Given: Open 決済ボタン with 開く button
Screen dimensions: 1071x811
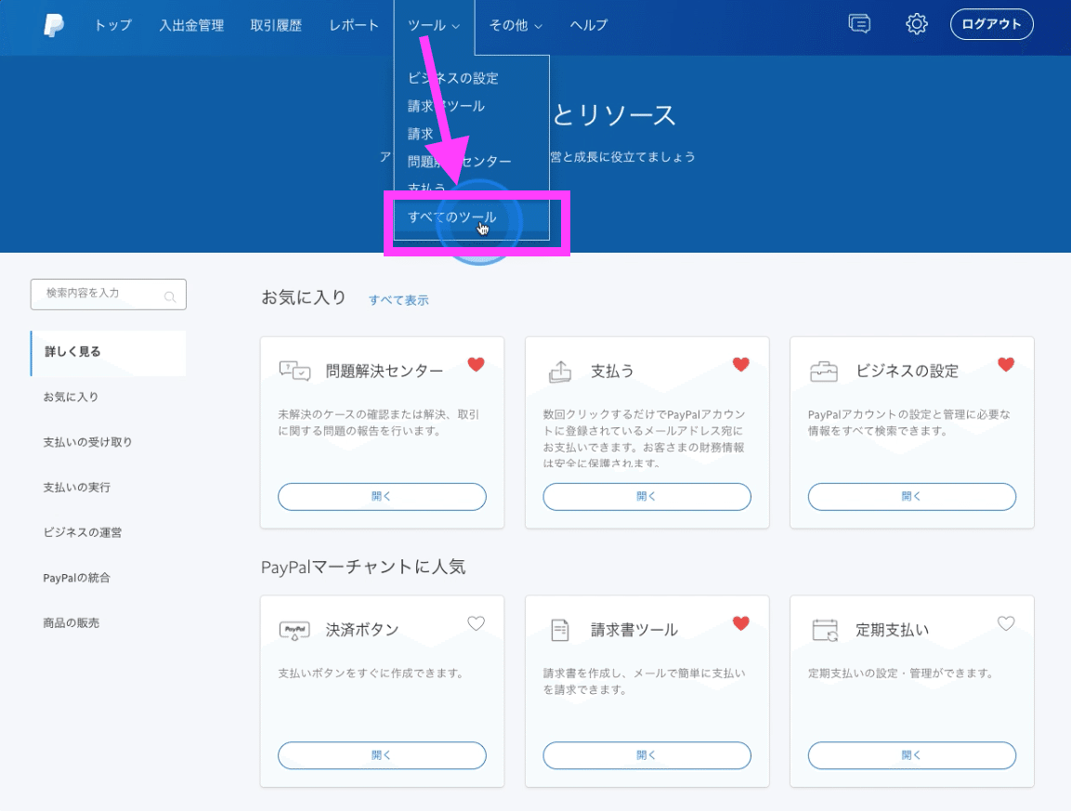Looking at the screenshot, I should tap(382, 755).
